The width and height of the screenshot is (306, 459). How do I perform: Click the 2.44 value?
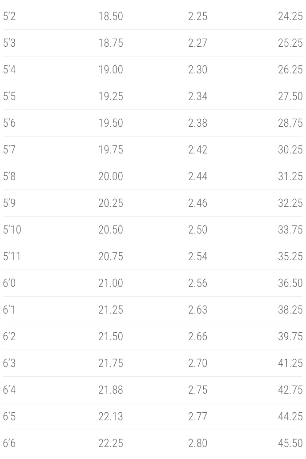coord(197,177)
